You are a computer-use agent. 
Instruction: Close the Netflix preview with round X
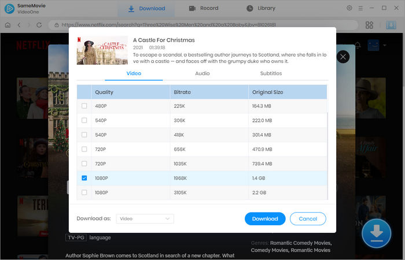tap(343, 57)
